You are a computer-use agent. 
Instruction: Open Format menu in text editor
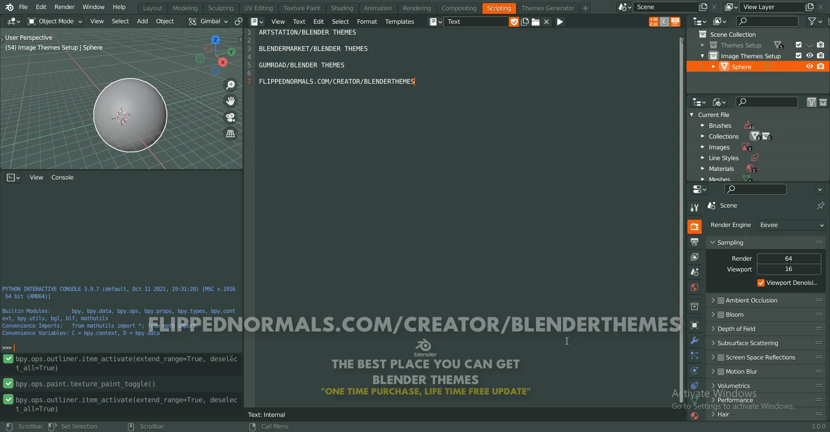click(367, 22)
